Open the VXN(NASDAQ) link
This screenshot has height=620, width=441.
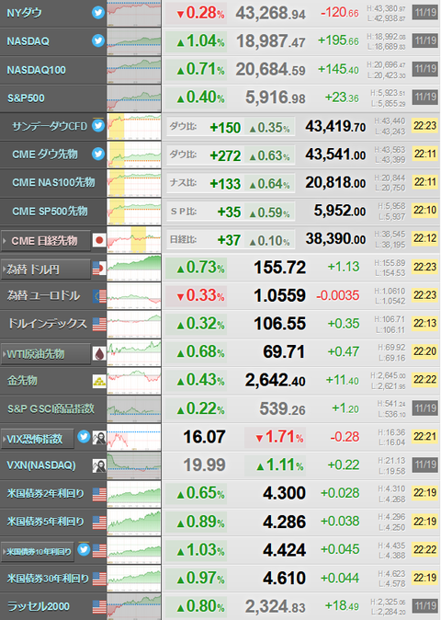click(x=41, y=465)
